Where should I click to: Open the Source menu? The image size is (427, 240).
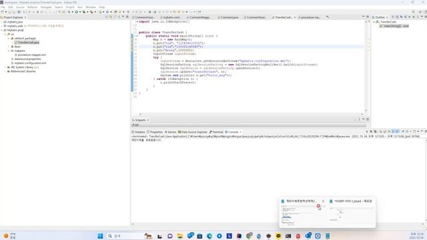point(20,7)
